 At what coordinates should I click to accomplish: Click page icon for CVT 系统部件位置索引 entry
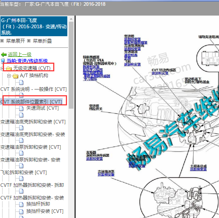(21, 95)
